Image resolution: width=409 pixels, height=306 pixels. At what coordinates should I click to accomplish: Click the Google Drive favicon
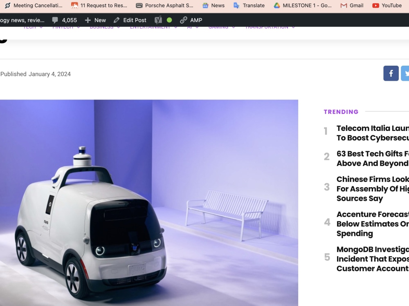click(x=277, y=5)
